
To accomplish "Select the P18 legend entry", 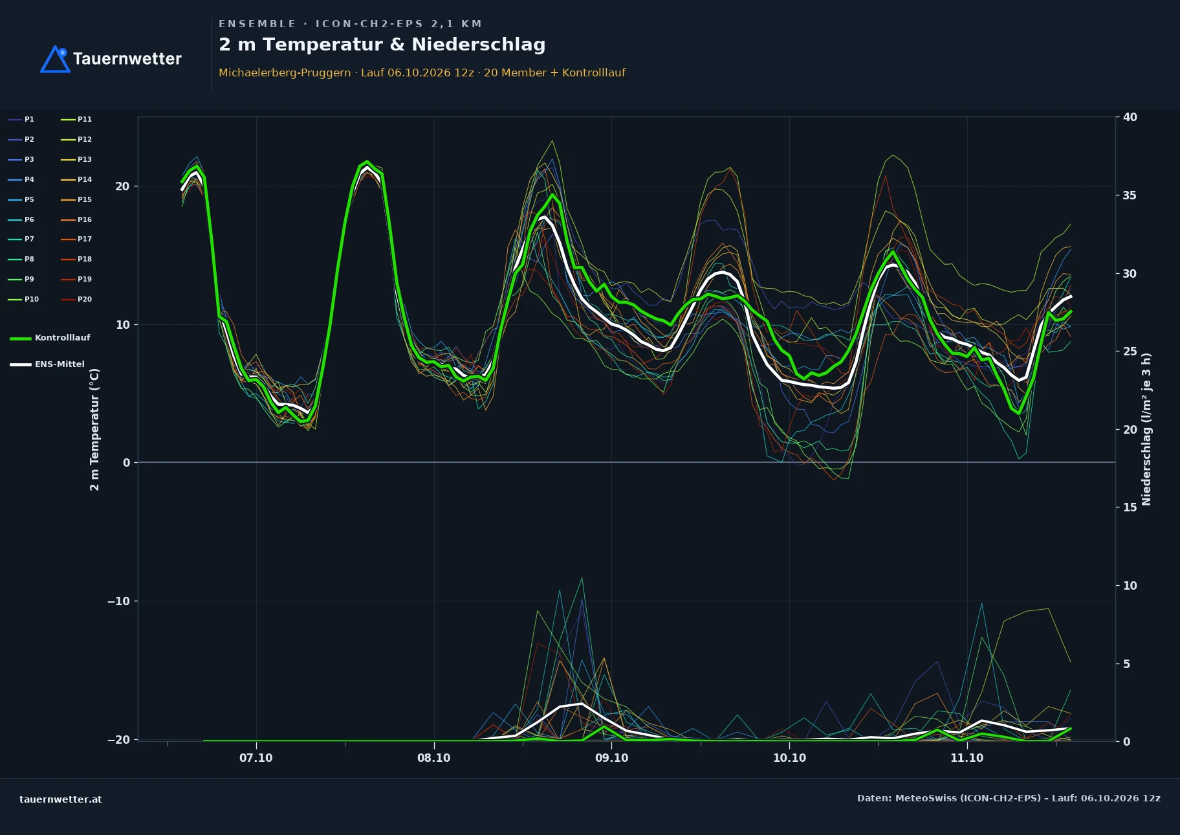I will pyautogui.click(x=76, y=259).
